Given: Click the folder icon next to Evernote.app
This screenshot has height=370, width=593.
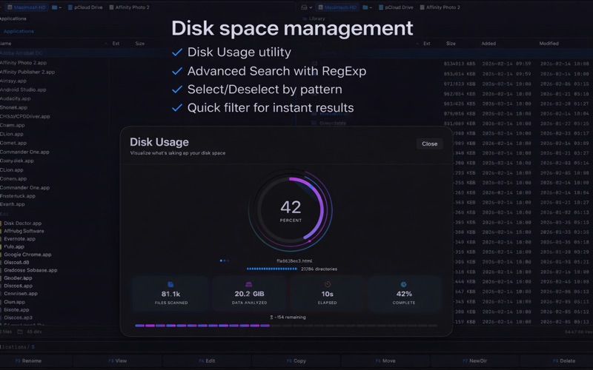Looking at the screenshot, I should [1, 239].
